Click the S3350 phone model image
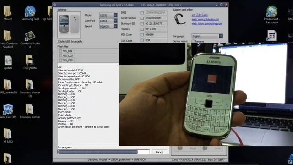The height and width of the screenshot is (165, 293). click(69, 25)
